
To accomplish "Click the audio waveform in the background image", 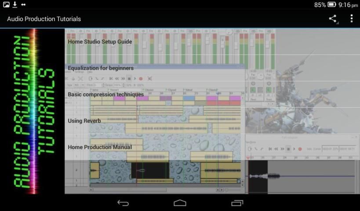I will click(x=265, y=176).
